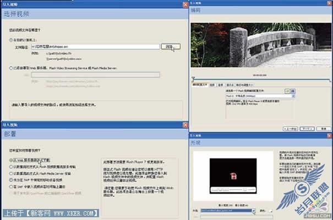This screenshot has height=220, width=333.
Task: Click the skin preview player thumbnail
Action: pos(233,176)
